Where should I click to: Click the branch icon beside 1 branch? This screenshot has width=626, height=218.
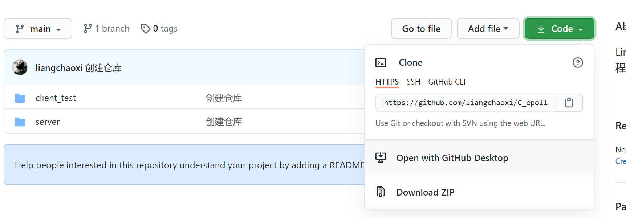88,28
